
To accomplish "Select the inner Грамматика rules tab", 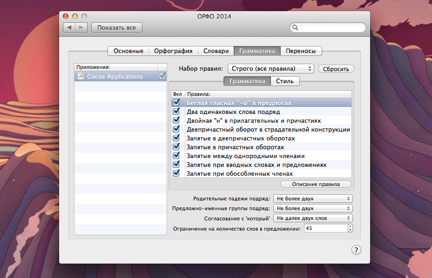I will click(247, 81).
